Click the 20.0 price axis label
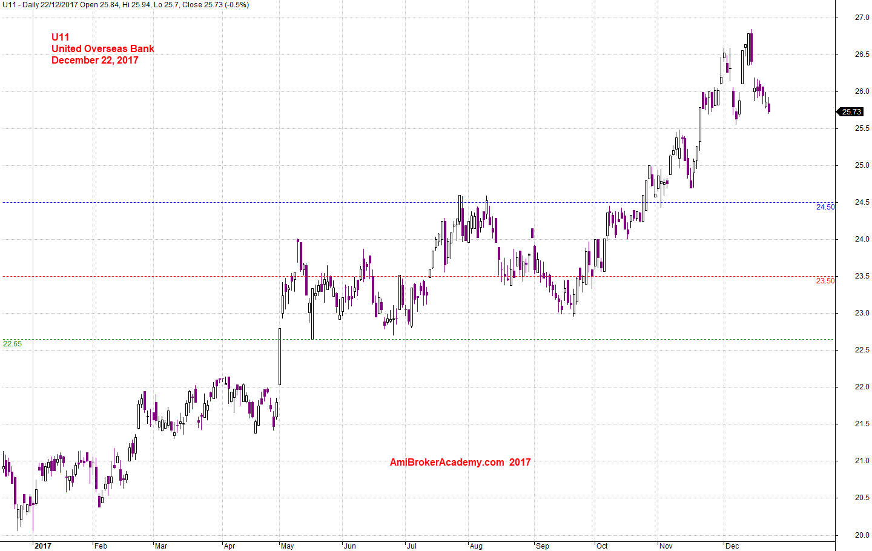The image size is (872, 551). pos(862,535)
